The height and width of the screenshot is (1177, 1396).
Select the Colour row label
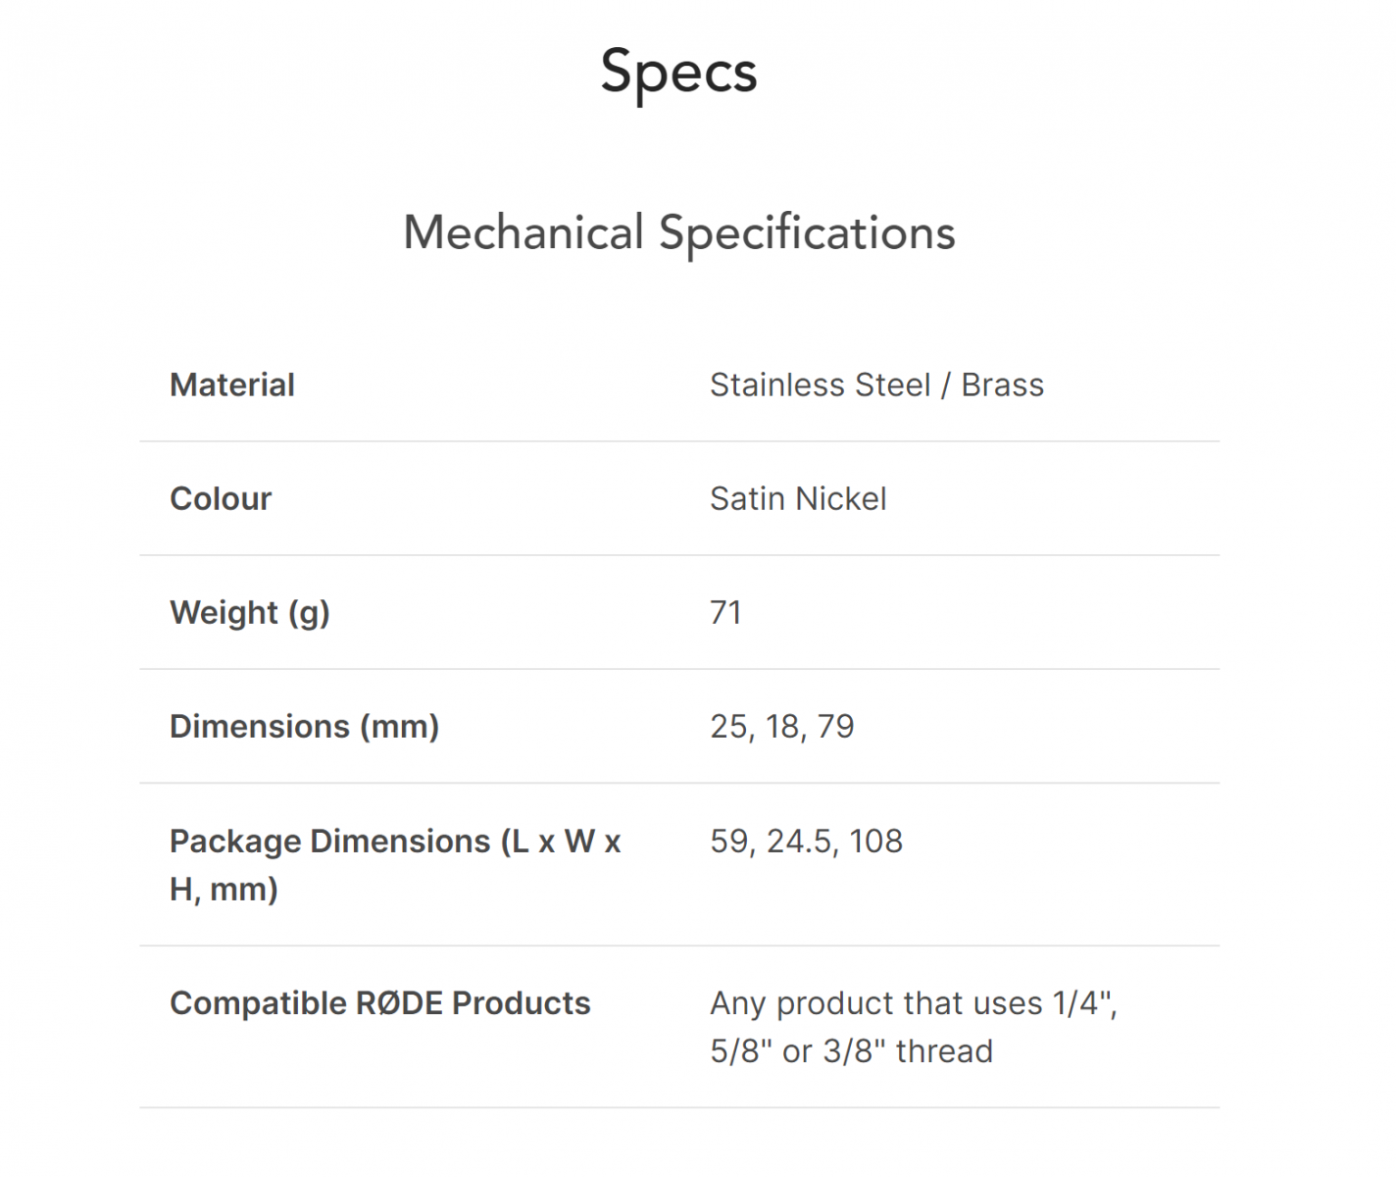[x=221, y=498]
